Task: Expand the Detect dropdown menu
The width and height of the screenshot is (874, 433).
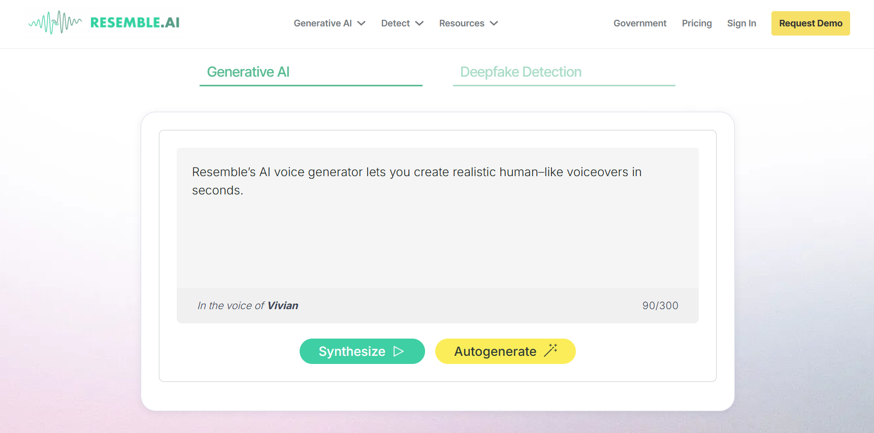Action: click(x=402, y=23)
